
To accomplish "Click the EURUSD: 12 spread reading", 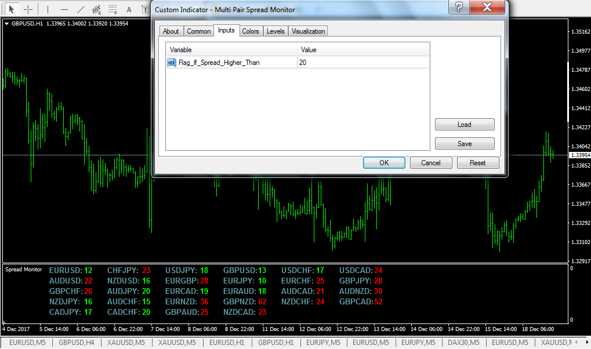I will tap(71, 270).
